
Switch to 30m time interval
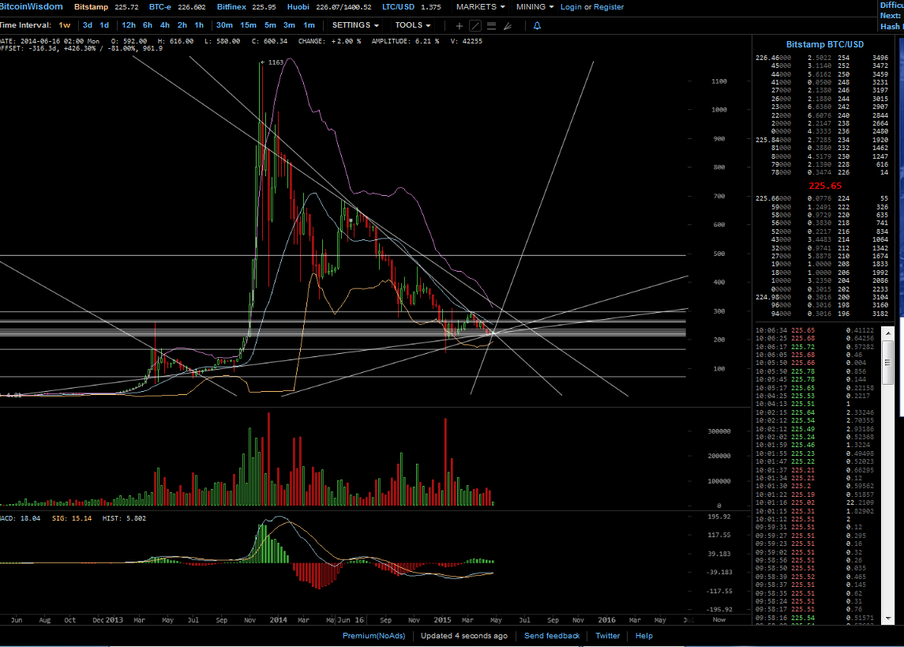tap(224, 25)
